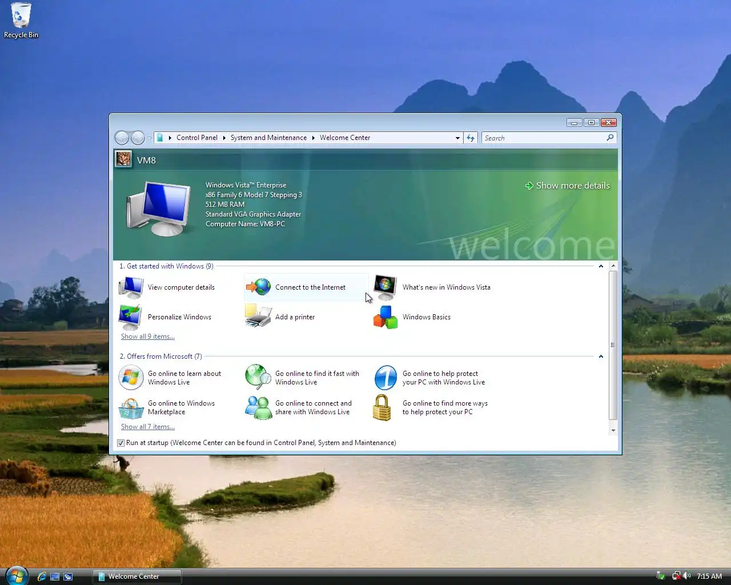Select the Welcome Center taskbar button
The height and width of the screenshot is (585, 731).
pos(137,576)
